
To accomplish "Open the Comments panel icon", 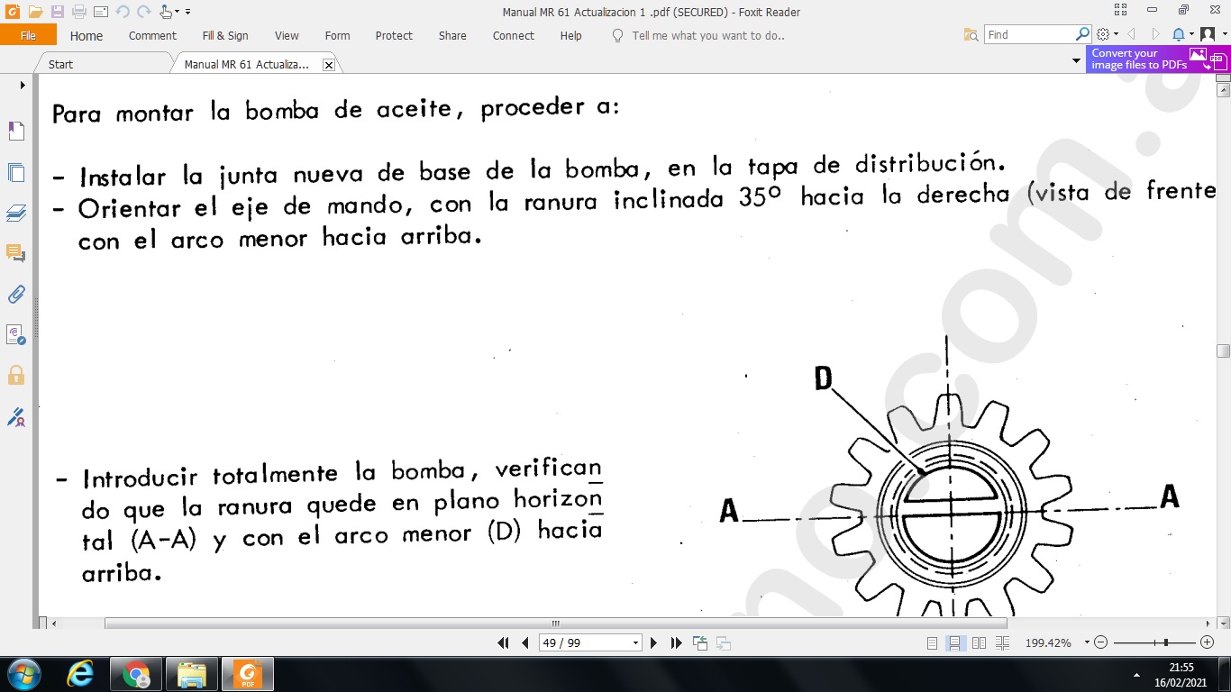I will tap(16, 253).
